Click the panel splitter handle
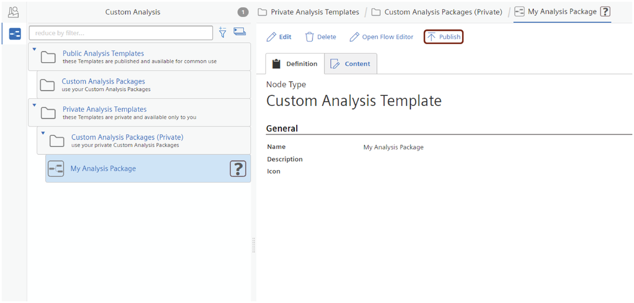Screen dimensions: 634x303 tap(254, 245)
